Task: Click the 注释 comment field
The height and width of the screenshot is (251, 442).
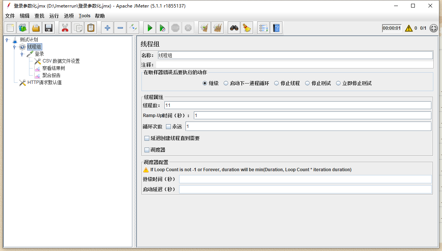Action: (295, 65)
